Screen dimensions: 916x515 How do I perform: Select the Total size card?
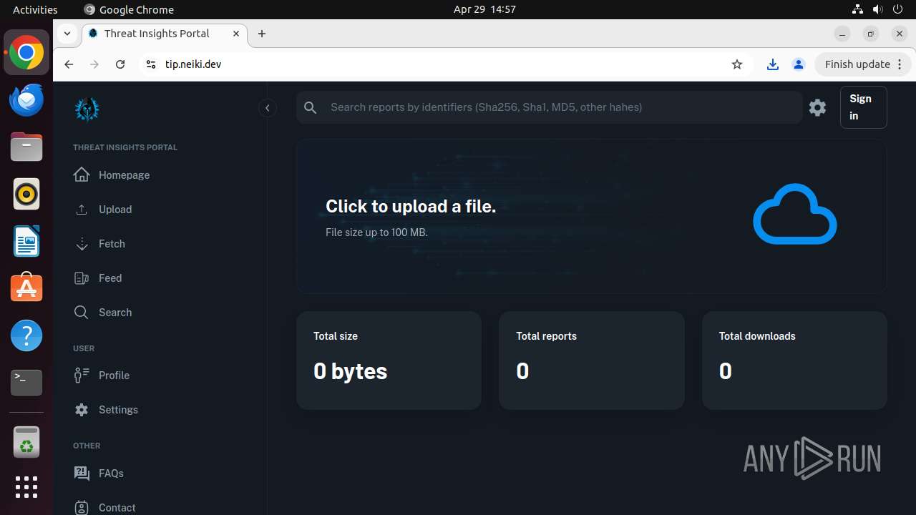389,360
